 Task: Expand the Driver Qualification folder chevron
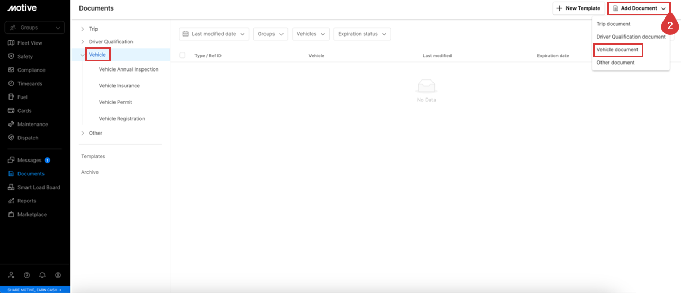pos(83,42)
